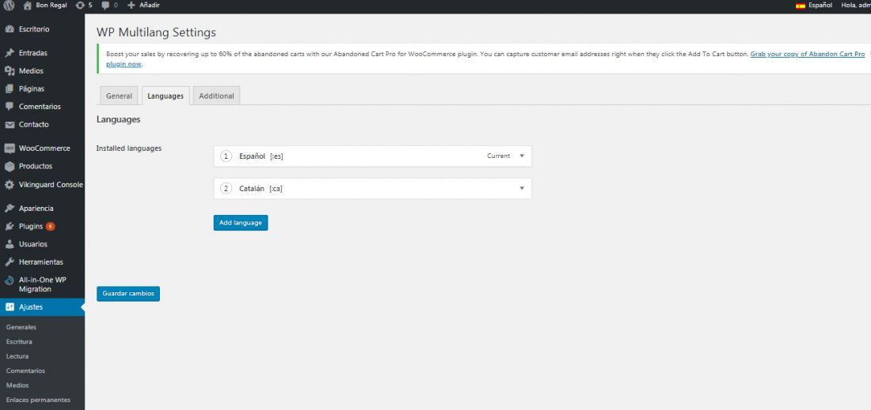Click the WP Multilang Settings heading
Viewport: 871px width, 410px height.
(156, 32)
